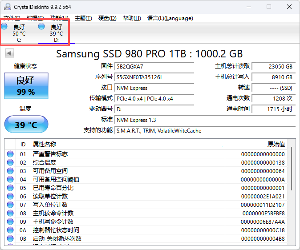This screenshot has height=250, width=300.
Task: Click the CrystalDiskInfo app icon in title bar
Action: pyautogui.click(x=8, y=7)
